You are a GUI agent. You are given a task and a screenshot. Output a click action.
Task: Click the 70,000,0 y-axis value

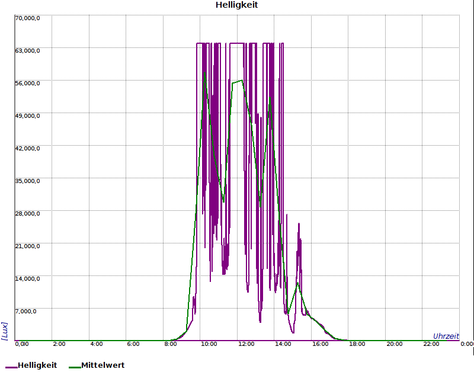[x=27, y=18]
